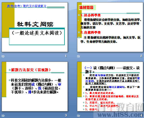Click the heading 选材范围 on slide 2

(x=86, y=7)
